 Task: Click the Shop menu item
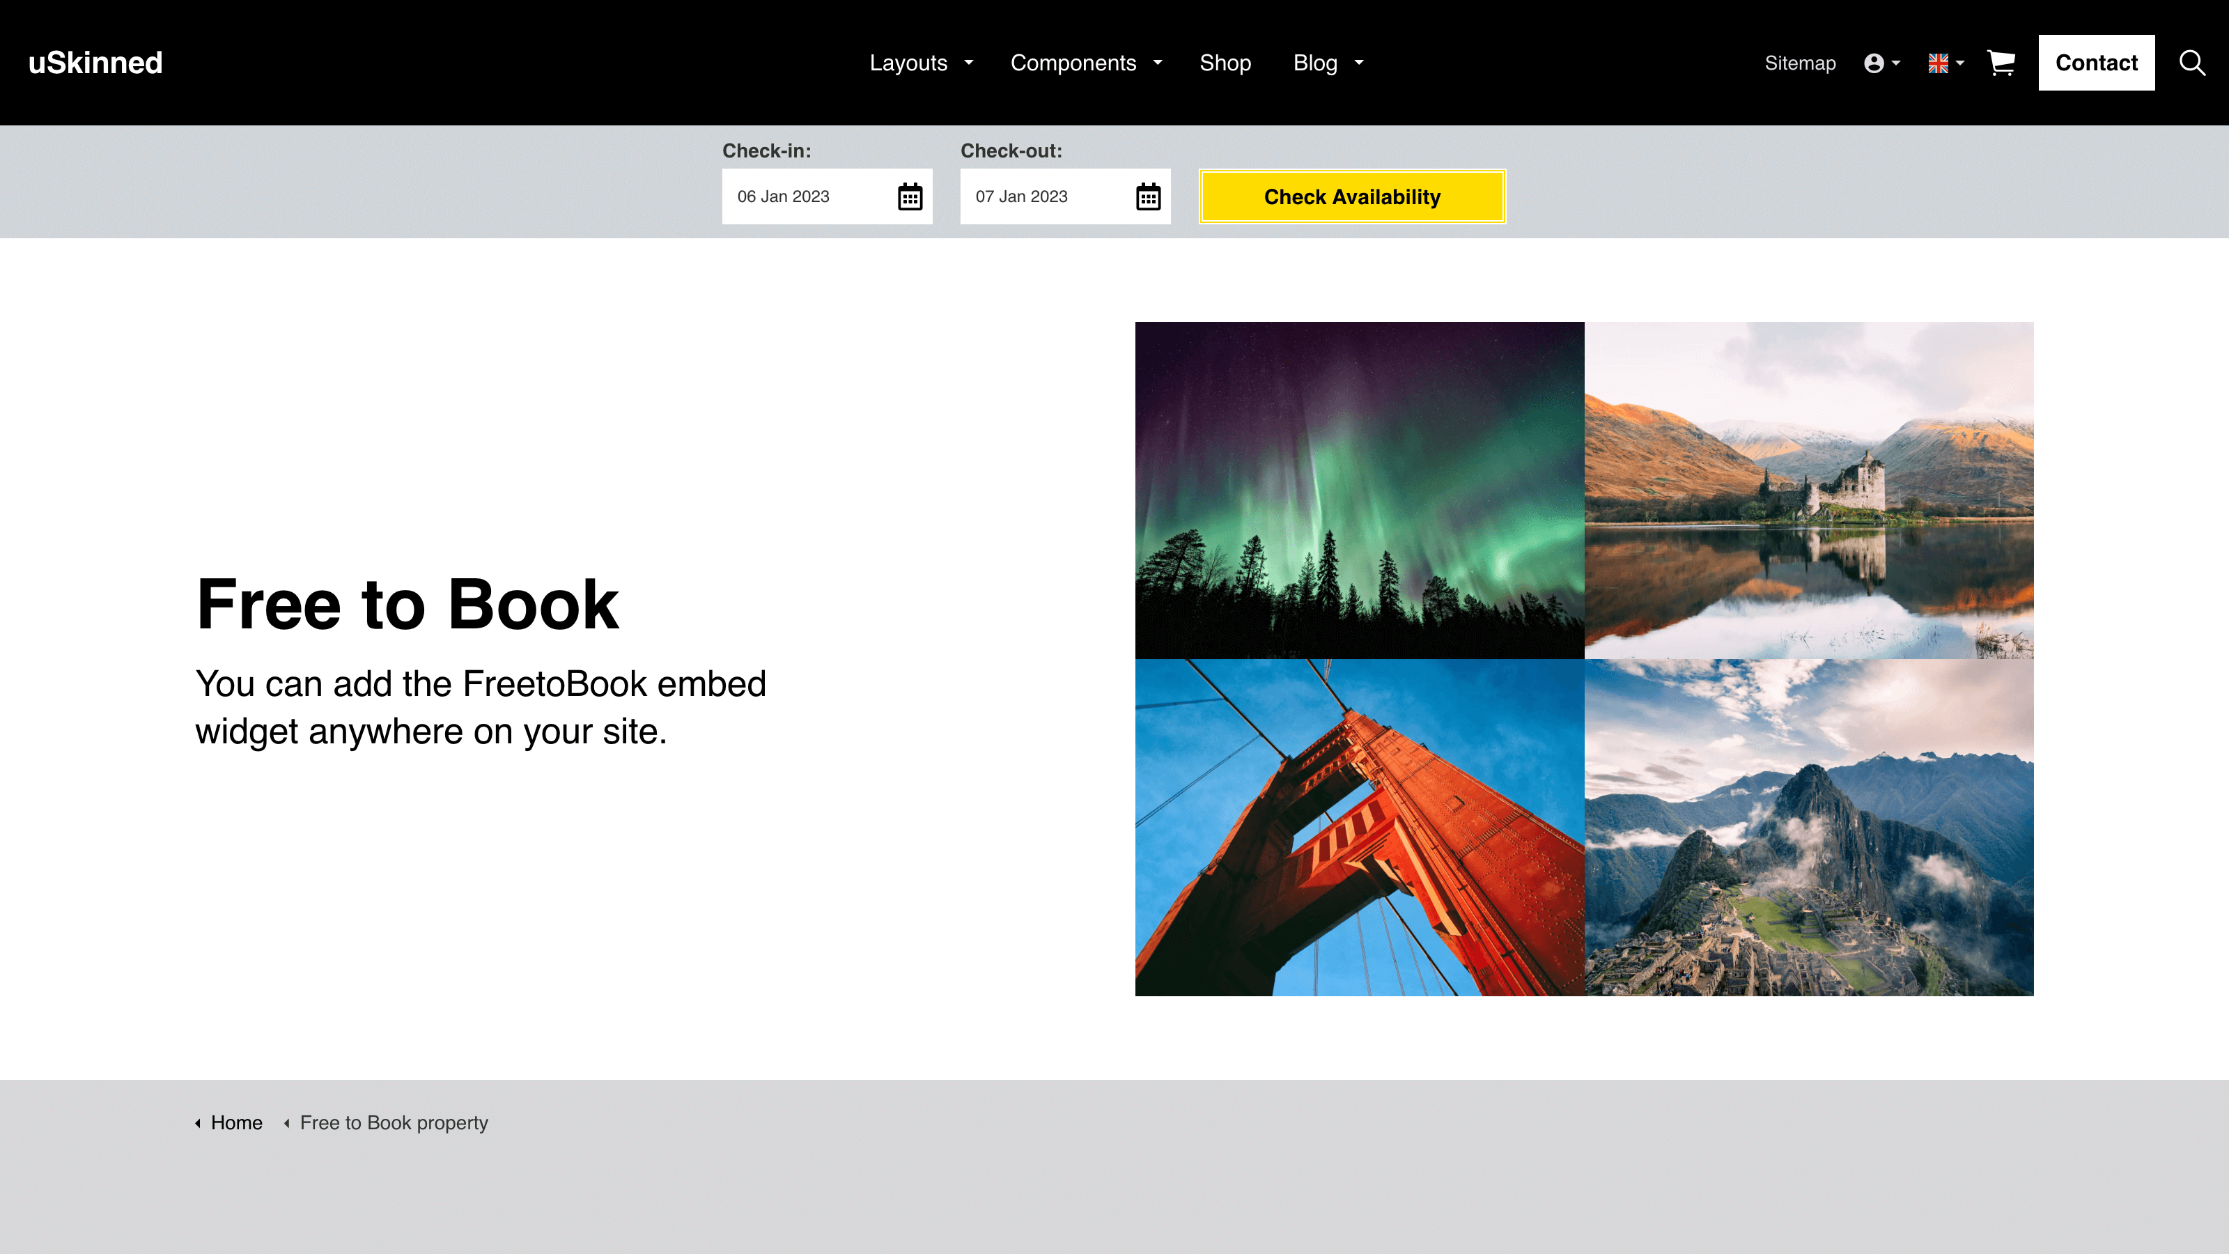[x=1225, y=61]
